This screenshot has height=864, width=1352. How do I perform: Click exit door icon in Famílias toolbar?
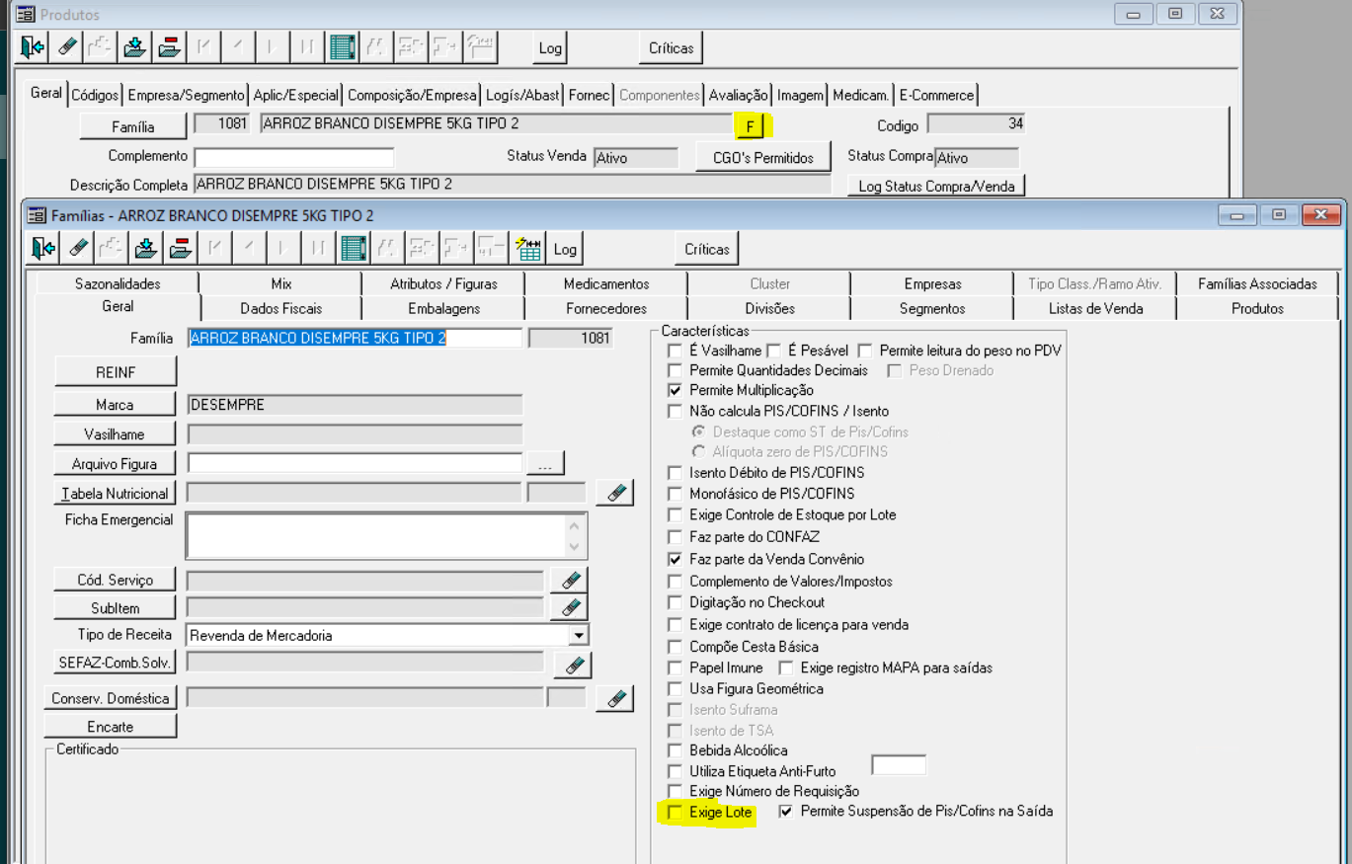(x=43, y=249)
